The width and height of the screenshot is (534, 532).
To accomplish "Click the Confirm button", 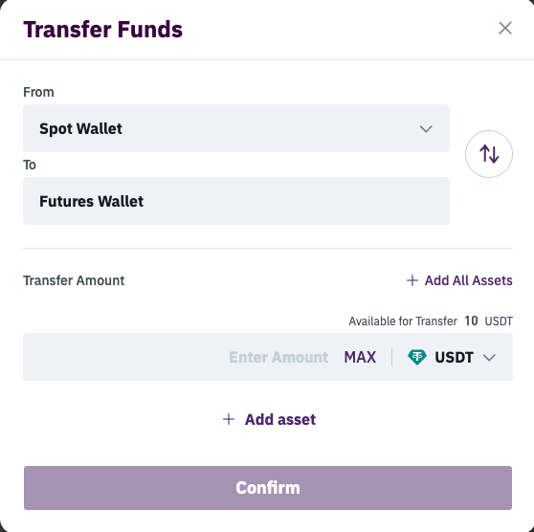I will (x=268, y=488).
